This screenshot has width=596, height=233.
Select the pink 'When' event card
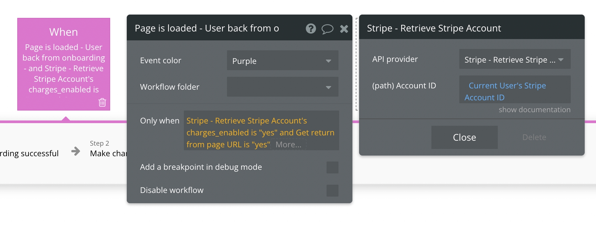coord(63,63)
